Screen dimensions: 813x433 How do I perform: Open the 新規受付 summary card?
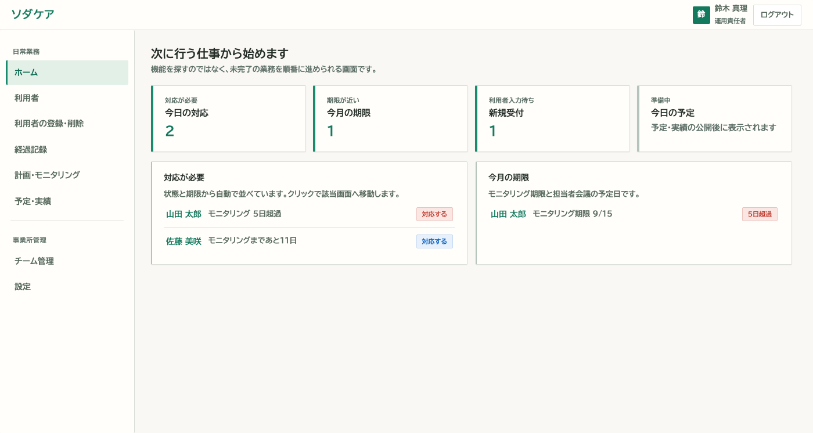tap(552, 119)
